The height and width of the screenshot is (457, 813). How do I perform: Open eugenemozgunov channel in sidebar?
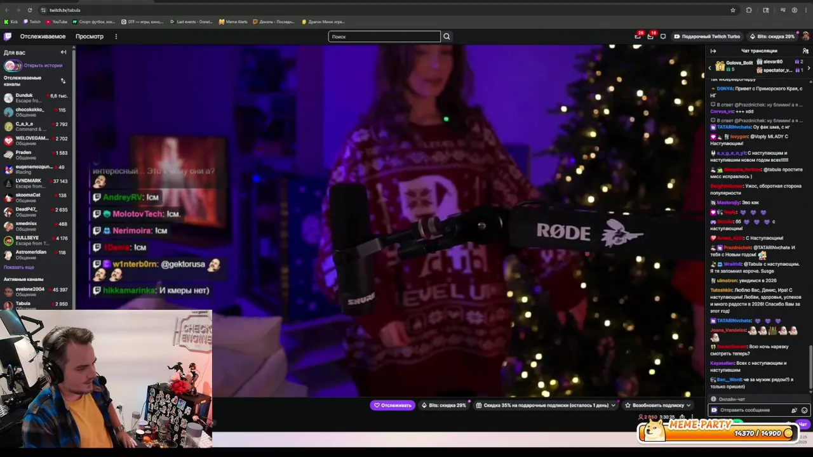tap(37, 169)
